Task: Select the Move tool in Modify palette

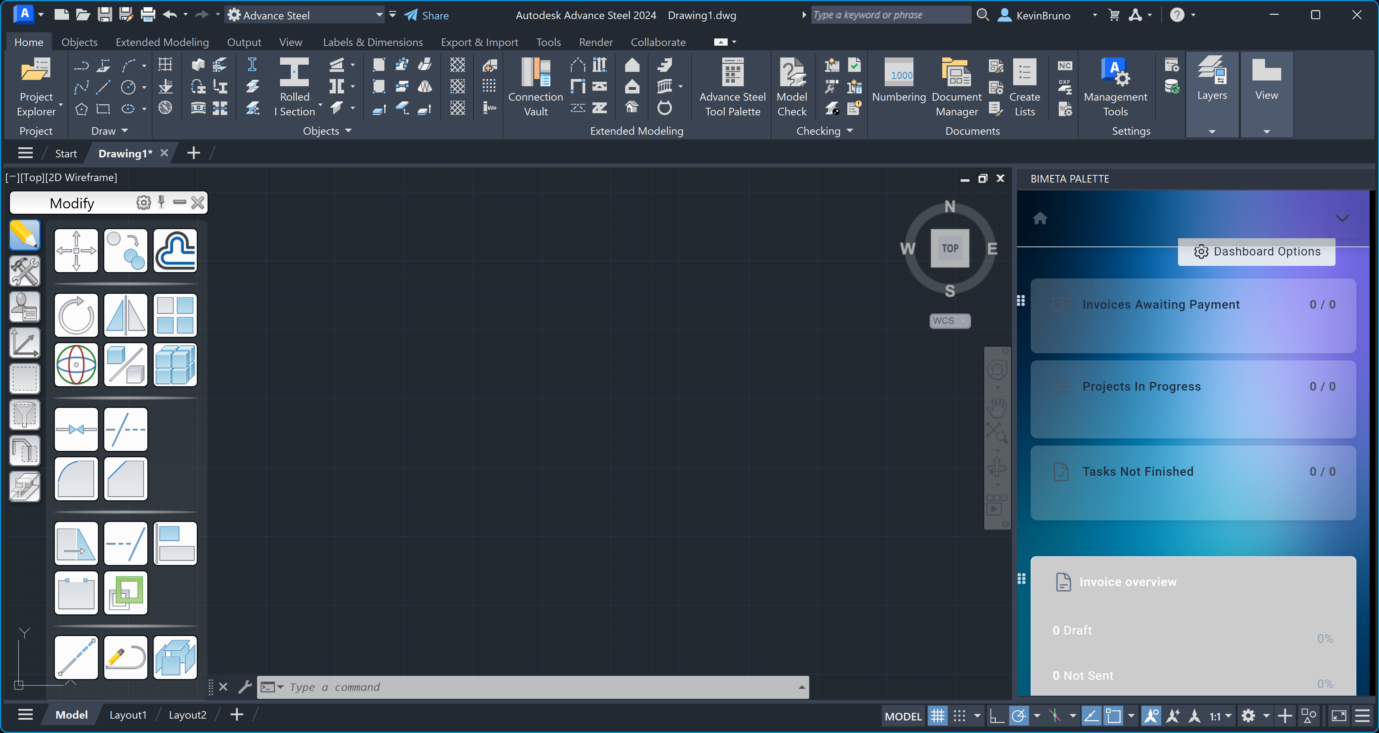Action: tap(76, 250)
